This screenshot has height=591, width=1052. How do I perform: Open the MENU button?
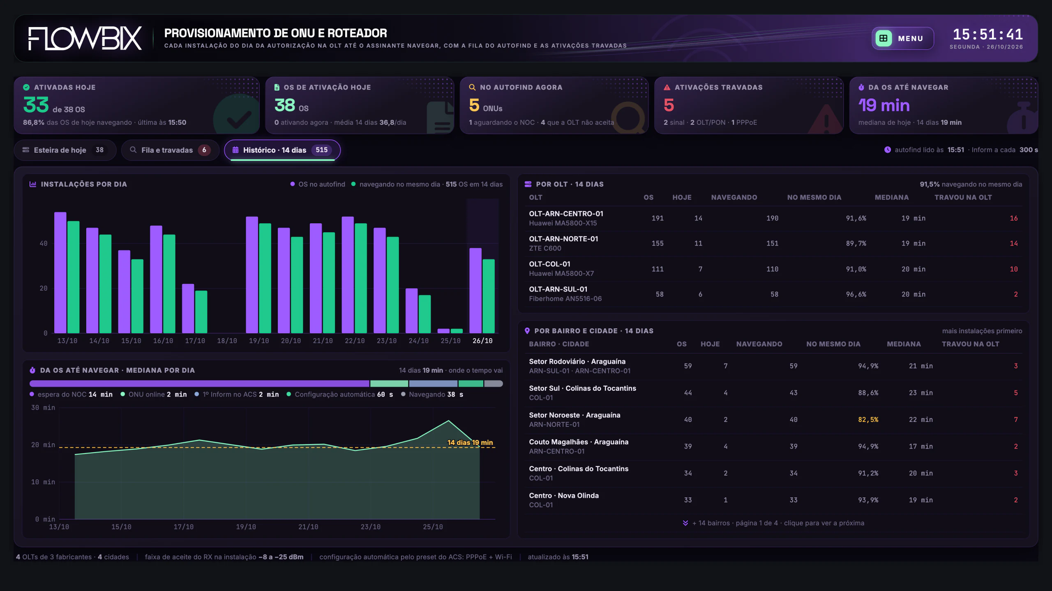pyautogui.click(x=902, y=38)
